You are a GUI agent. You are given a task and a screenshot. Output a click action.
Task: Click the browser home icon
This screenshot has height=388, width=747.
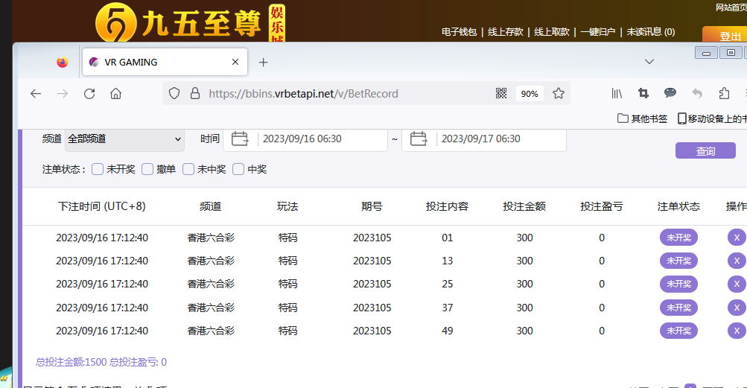coord(115,94)
